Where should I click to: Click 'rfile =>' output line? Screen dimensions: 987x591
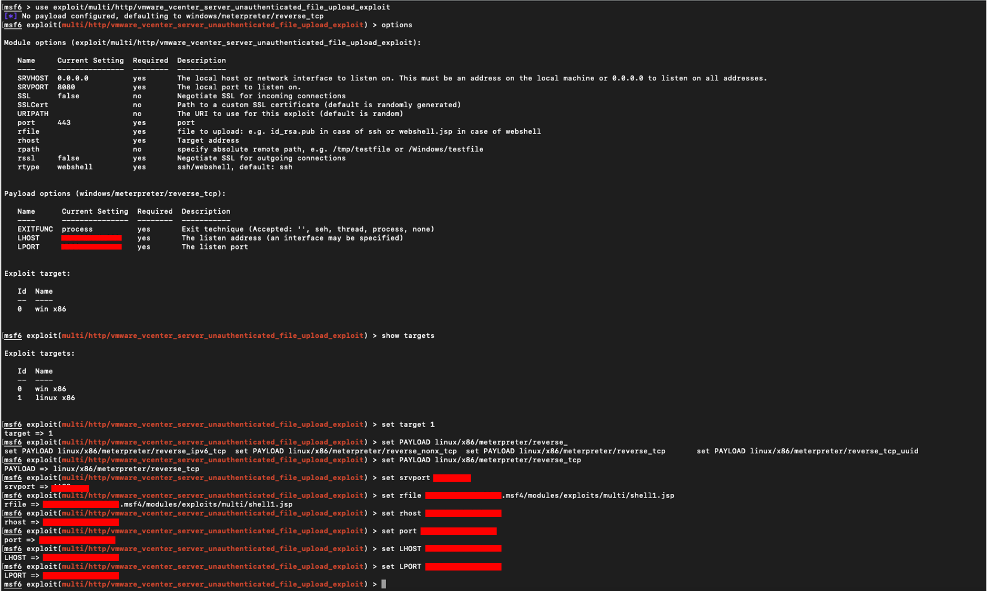pos(148,504)
